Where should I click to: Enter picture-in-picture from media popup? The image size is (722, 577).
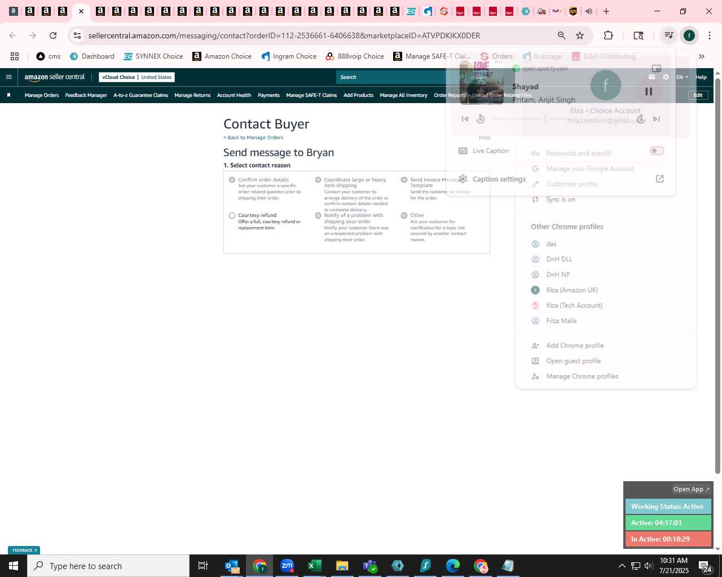pyautogui.click(x=657, y=68)
